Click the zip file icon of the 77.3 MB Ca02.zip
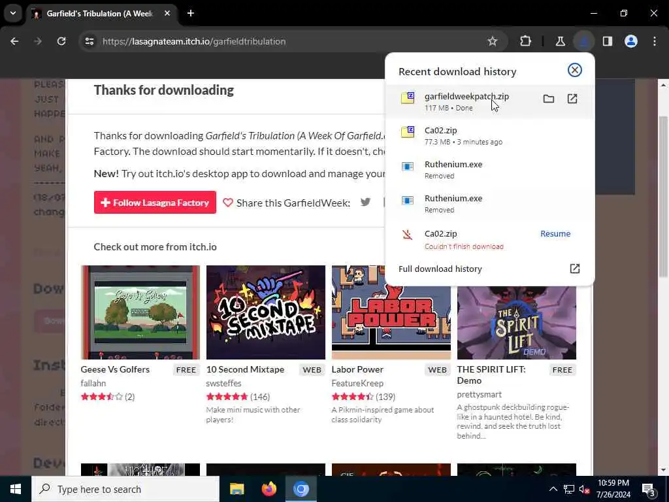The height and width of the screenshot is (502, 669). coord(408,132)
